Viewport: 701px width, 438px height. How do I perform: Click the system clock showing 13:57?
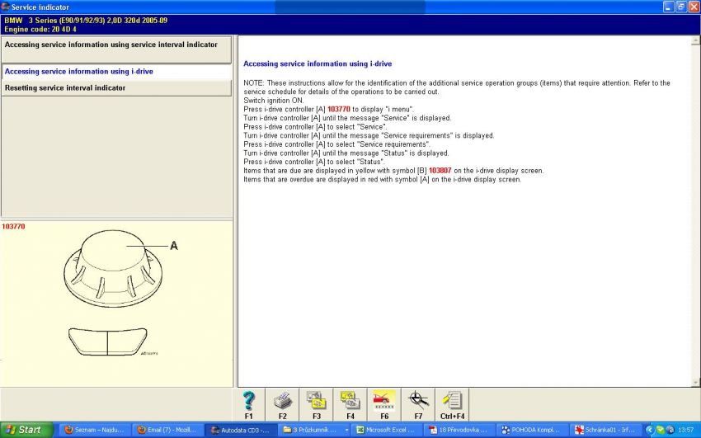685,430
